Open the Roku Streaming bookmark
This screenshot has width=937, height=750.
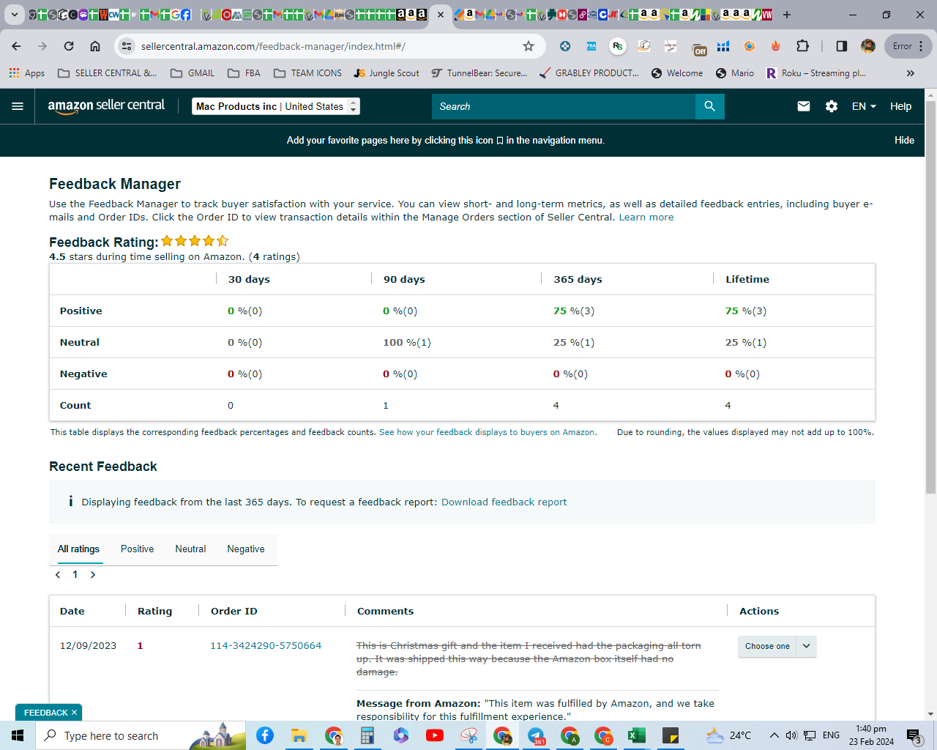point(816,73)
